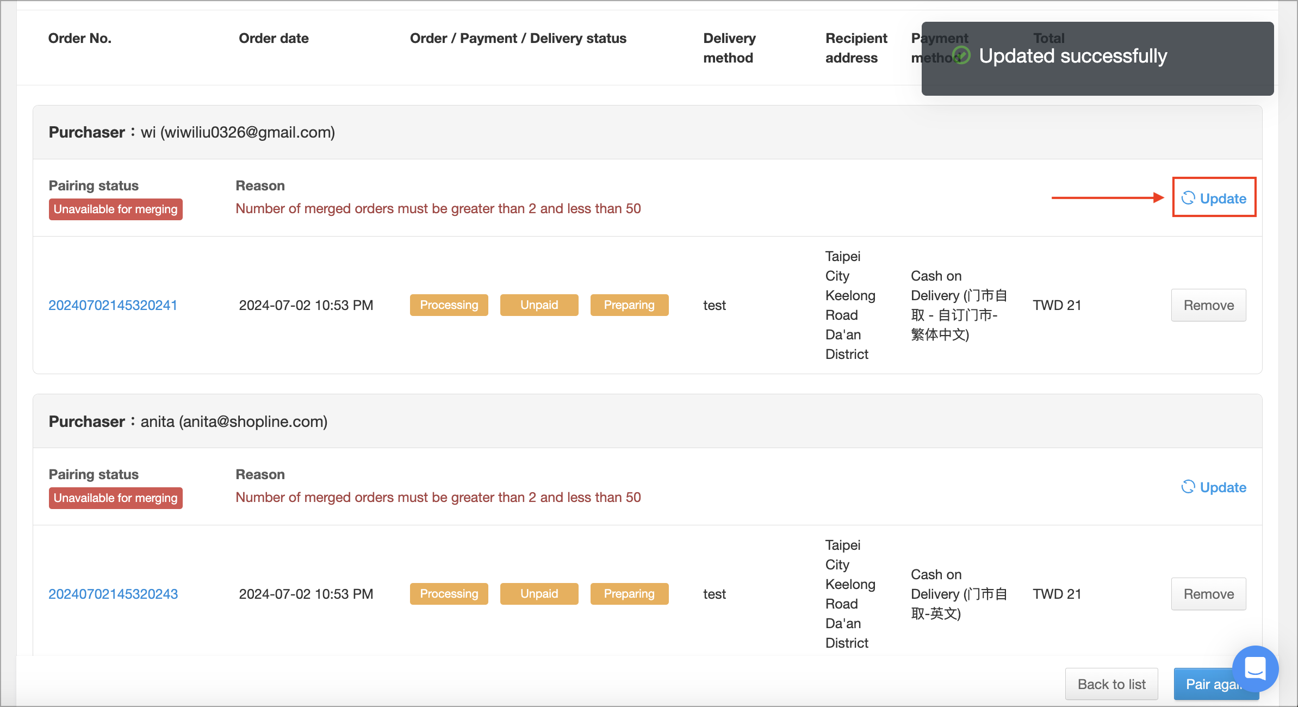The width and height of the screenshot is (1298, 707).
Task: Click delivery method 'test' of order 20240702145320241
Action: [x=715, y=305]
